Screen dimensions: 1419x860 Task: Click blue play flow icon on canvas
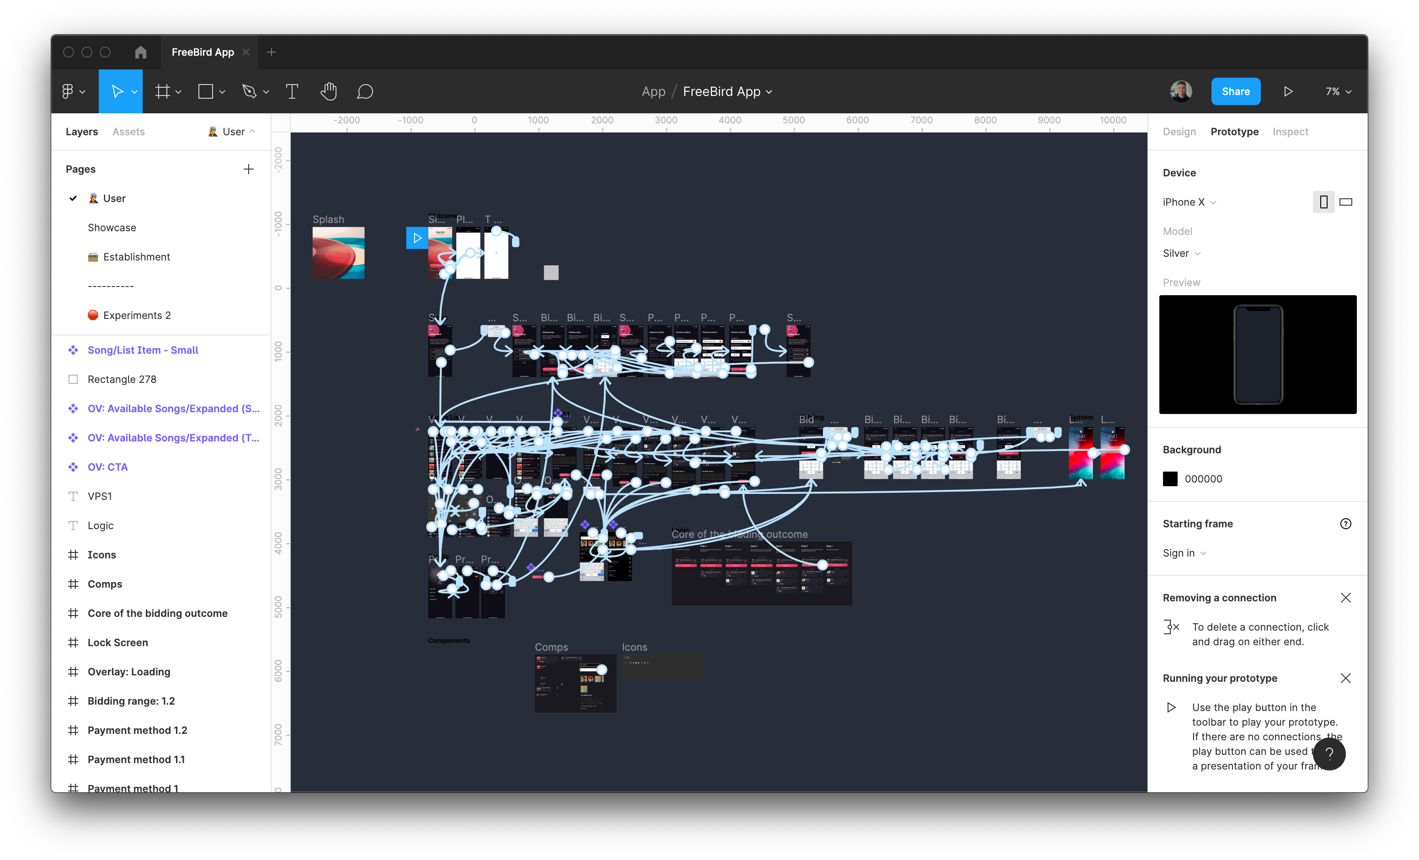click(x=417, y=238)
